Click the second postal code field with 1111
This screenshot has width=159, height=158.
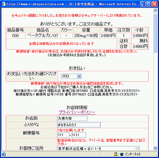[x=79, y=135]
